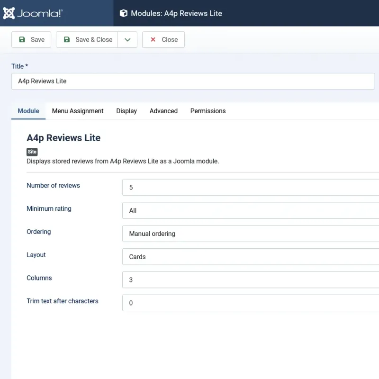Open the Layout dropdown showing Cards
Image resolution: width=379 pixels, height=379 pixels.
pyautogui.click(x=251, y=257)
